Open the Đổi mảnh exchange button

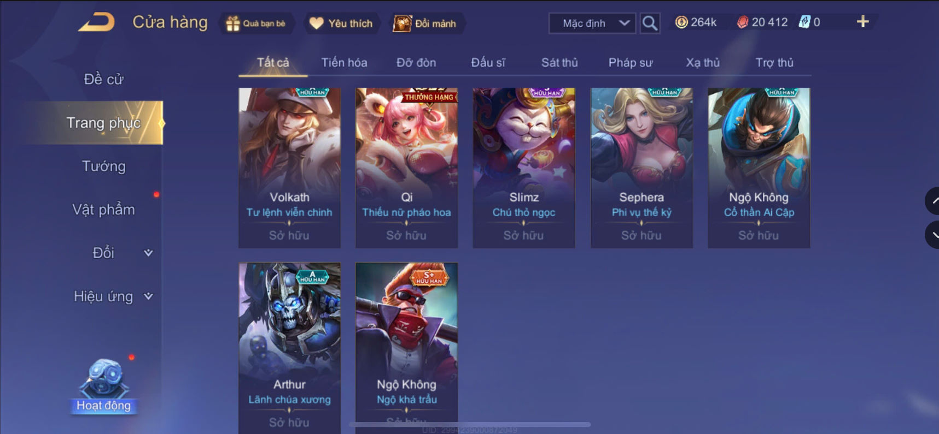tap(425, 23)
